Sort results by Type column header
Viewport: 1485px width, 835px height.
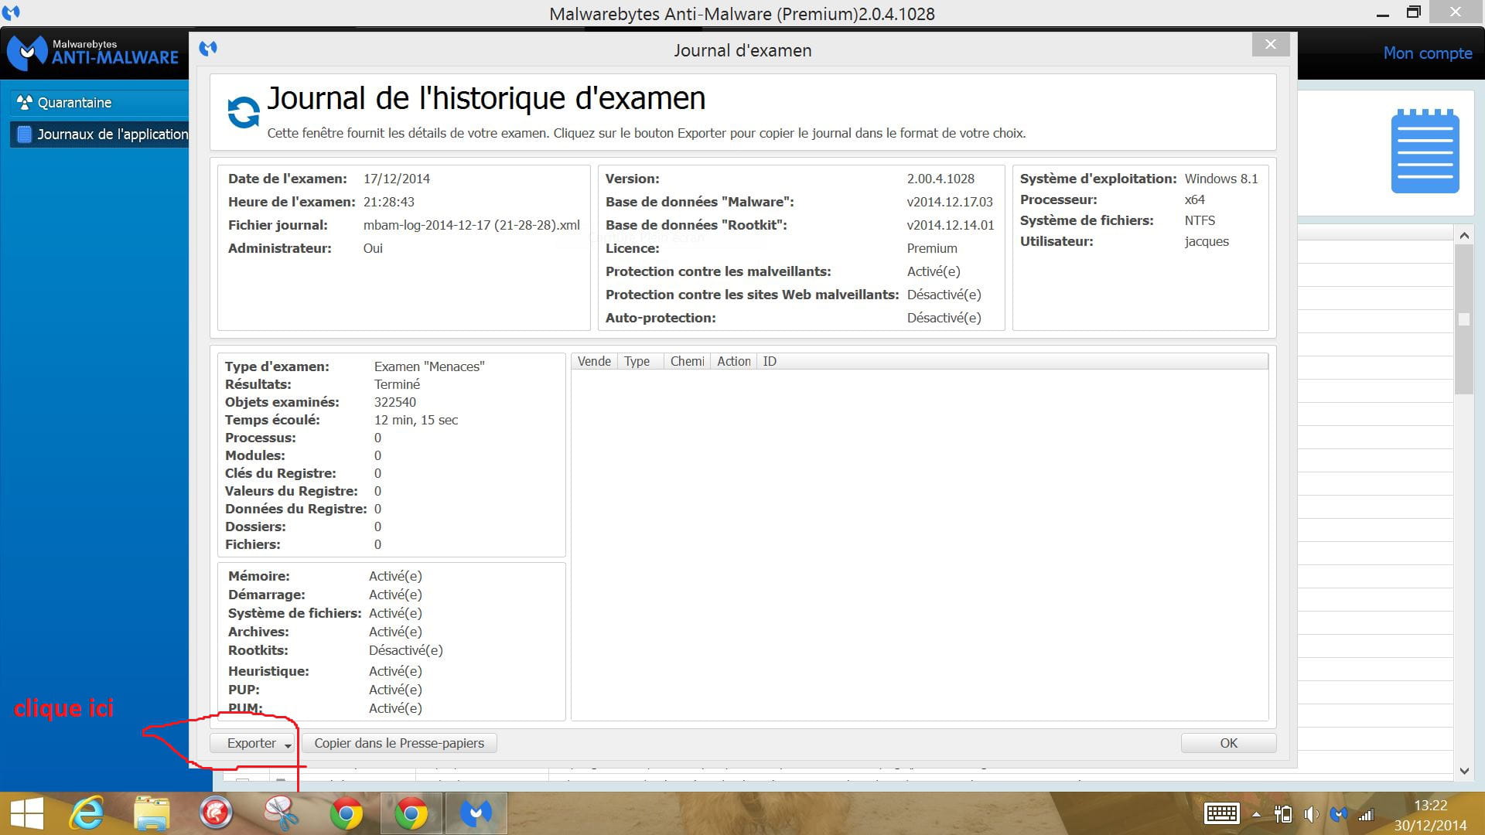pyautogui.click(x=637, y=361)
